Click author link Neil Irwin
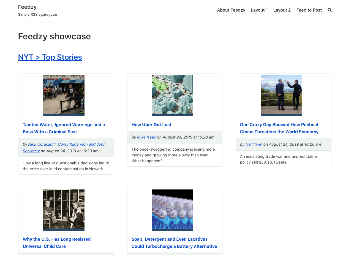This screenshot has width=354, height=255. [254, 144]
